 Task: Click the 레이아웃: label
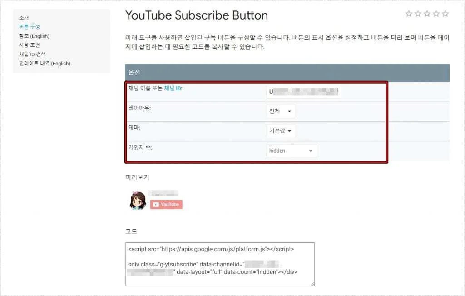tap(139, 108)
